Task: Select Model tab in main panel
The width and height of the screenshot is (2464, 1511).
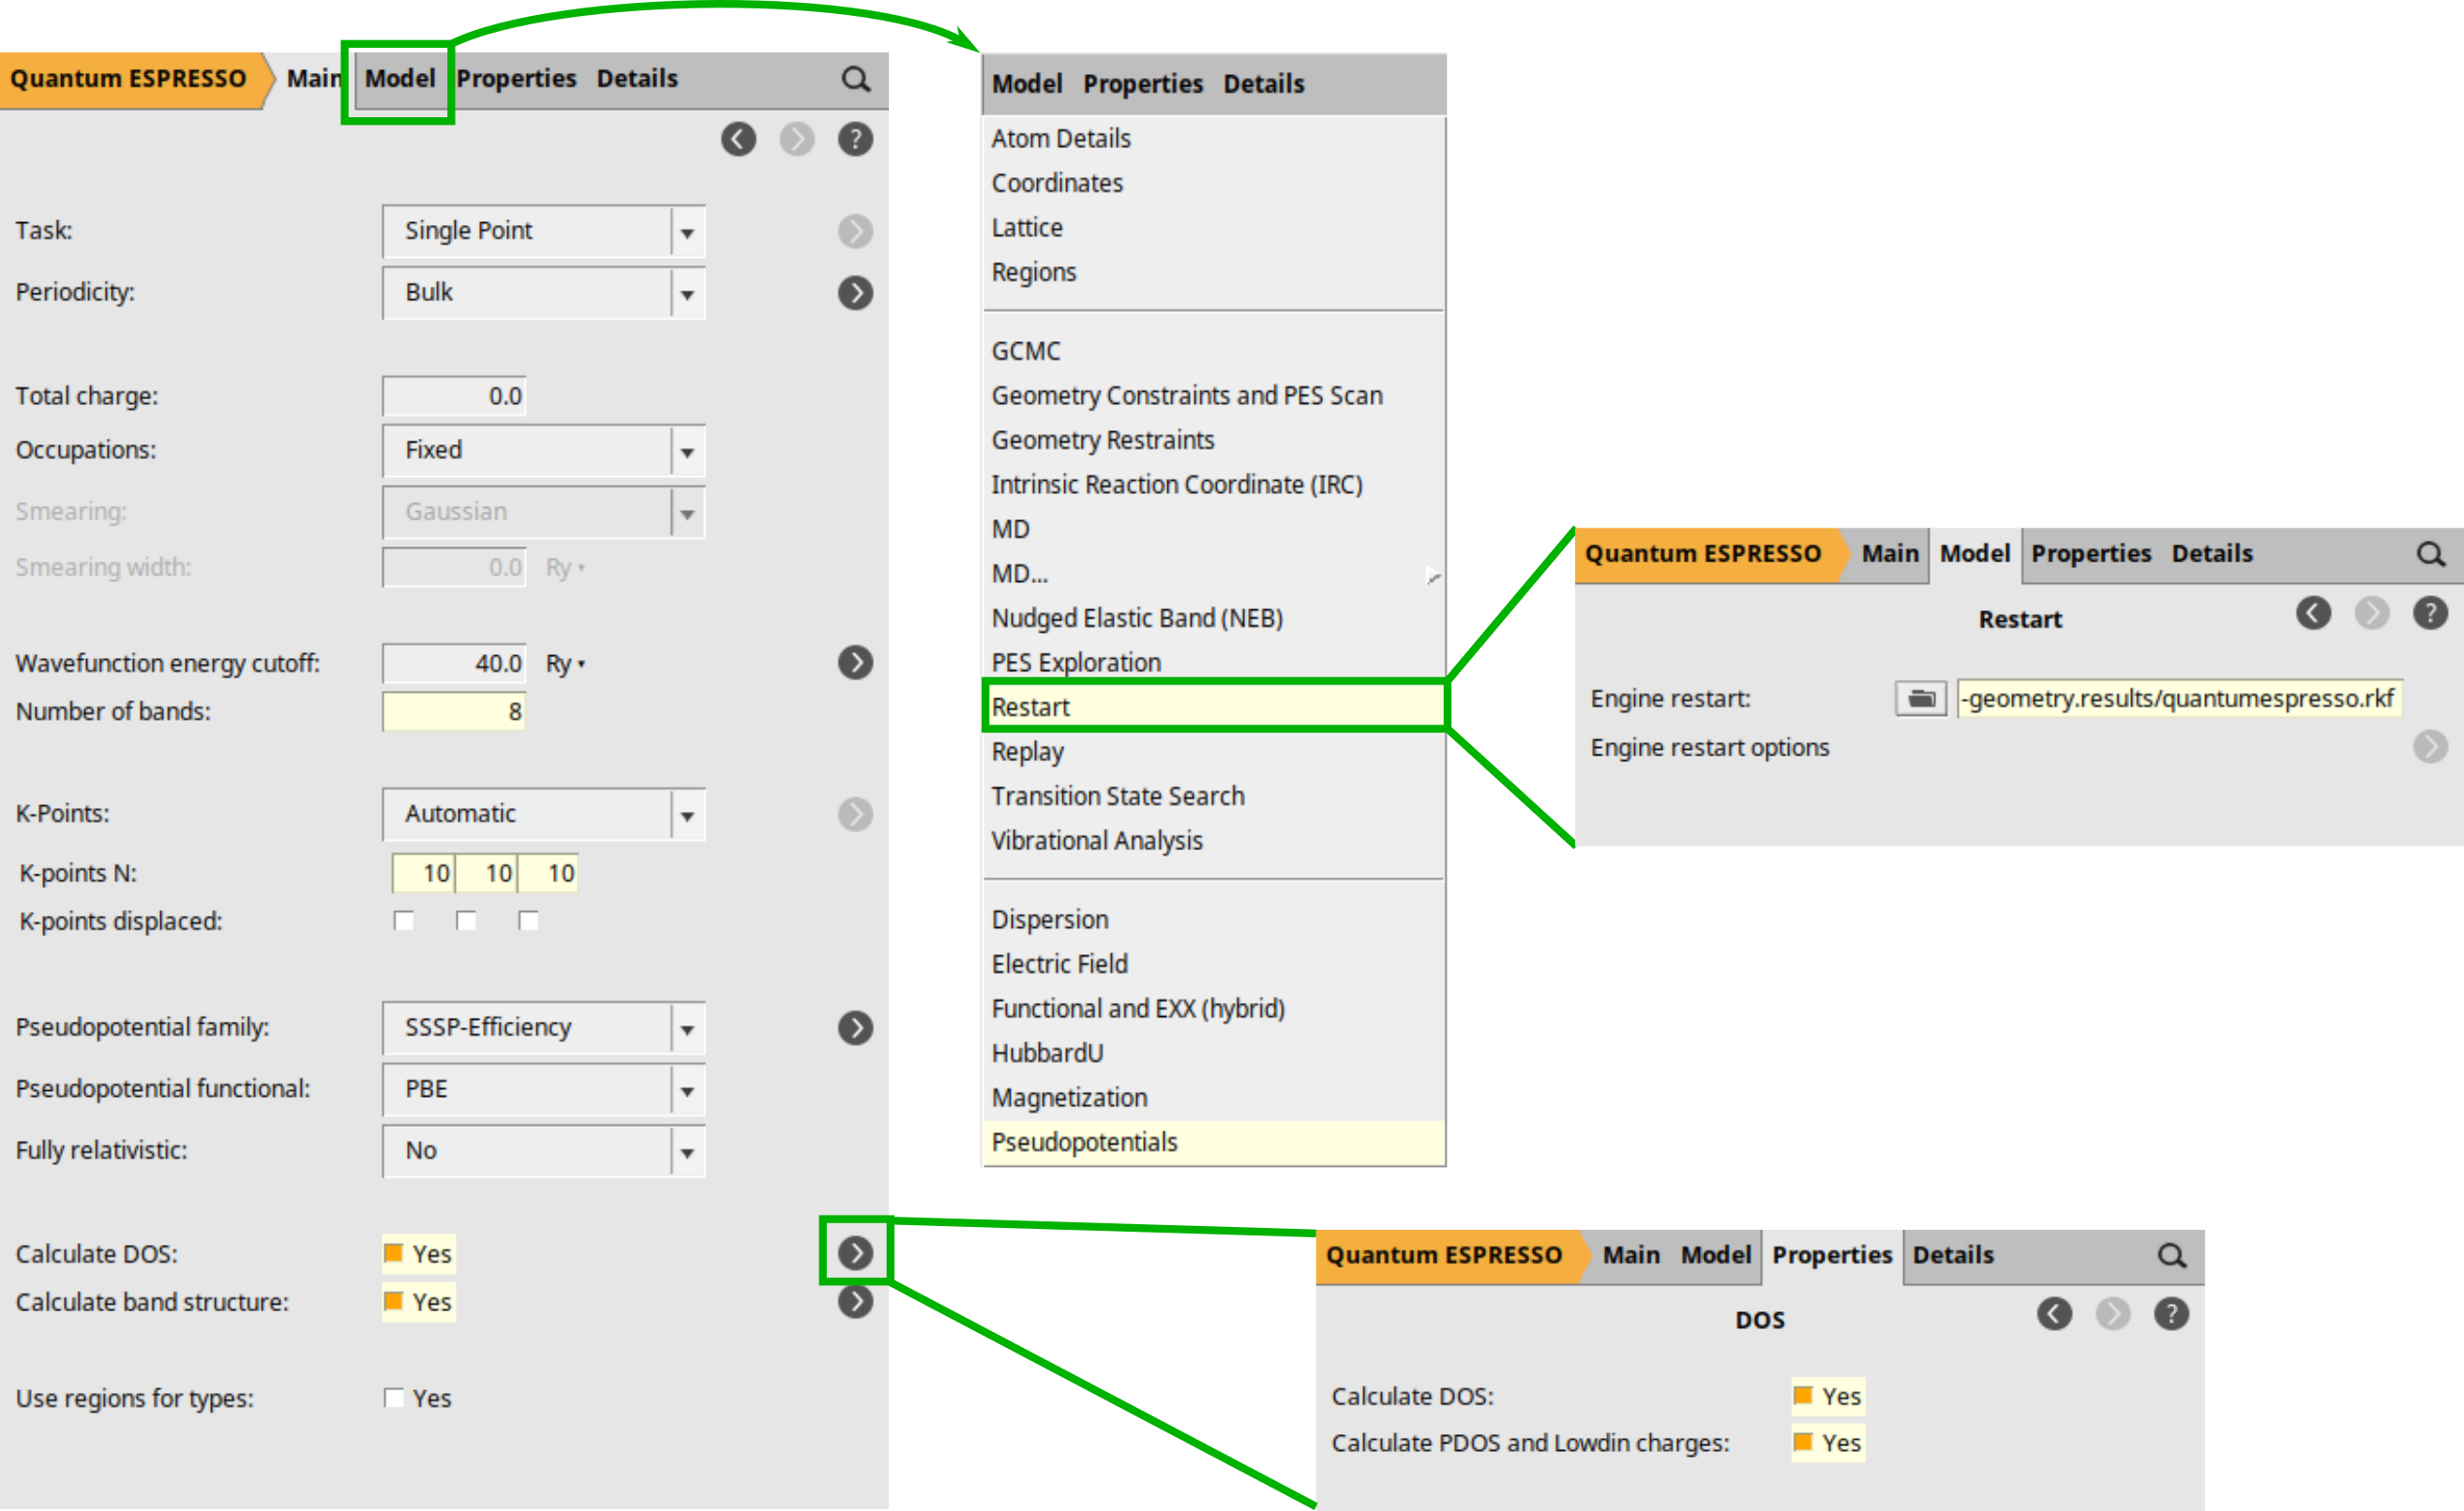Action: pyautogui.click(x=400, y=79)
